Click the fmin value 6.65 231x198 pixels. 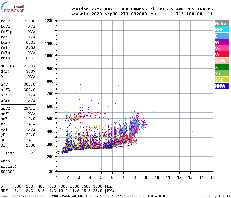31,58
